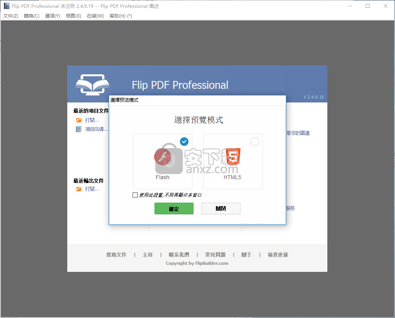Viewport: 395px width, 318px height.
Task: Open the 幫助文件 footer link
Action: click(116, 255)
